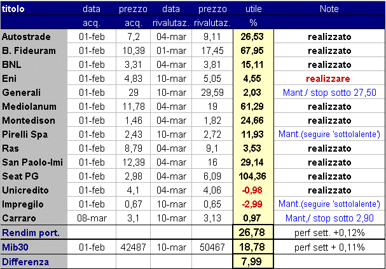Viewport: 386px width, 269px height.
Task: Select the 24,66 profit cell
Action: [x=252, y=121]
